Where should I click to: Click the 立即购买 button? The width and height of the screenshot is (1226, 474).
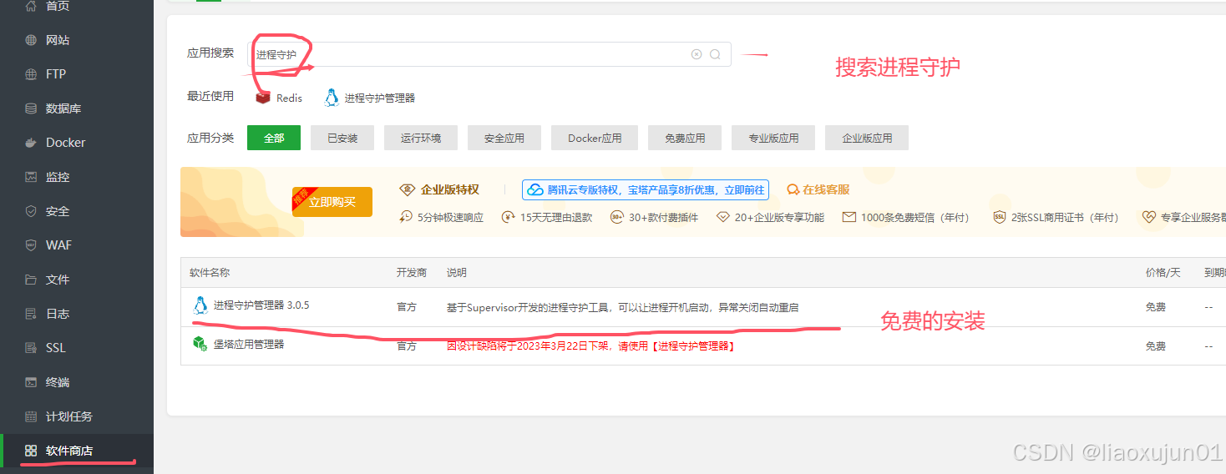pyautogui.click(x=332, y=202)
